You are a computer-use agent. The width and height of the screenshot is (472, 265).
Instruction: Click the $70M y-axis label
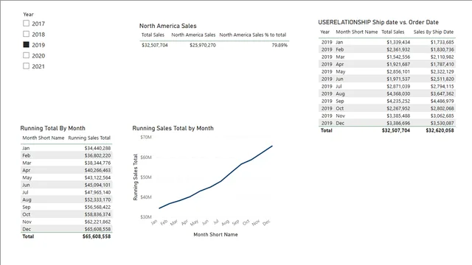(146, 138)
